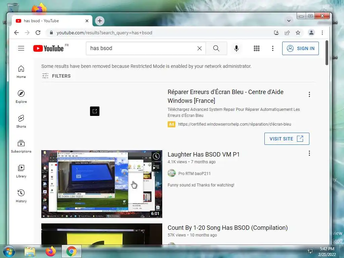
Task: Open the Windows Start button
Action: point(9,251)
